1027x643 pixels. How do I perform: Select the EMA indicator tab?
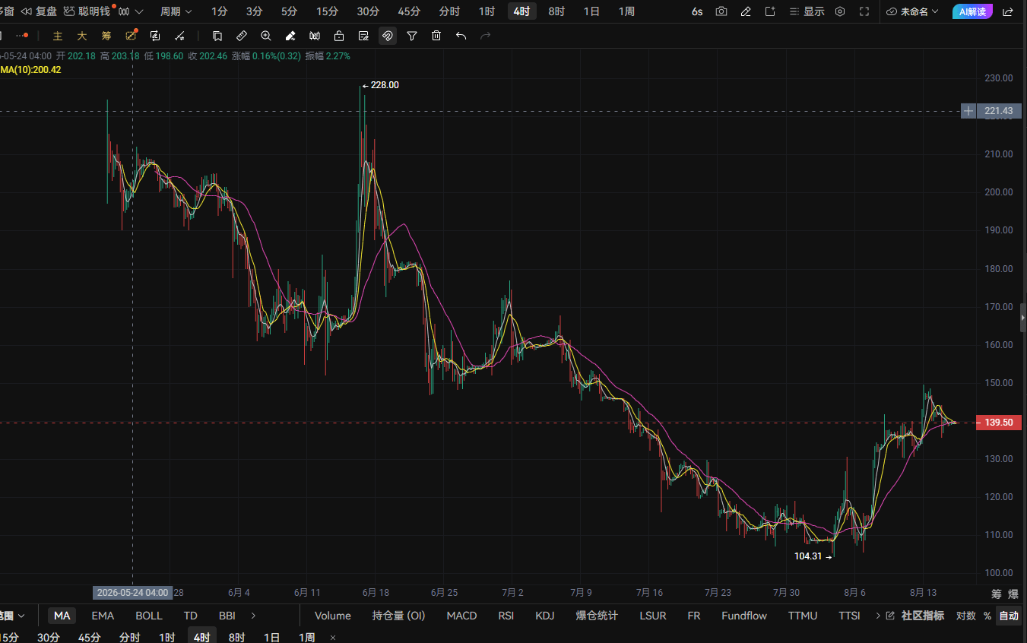pyautogui.click(x=103, y=616)
